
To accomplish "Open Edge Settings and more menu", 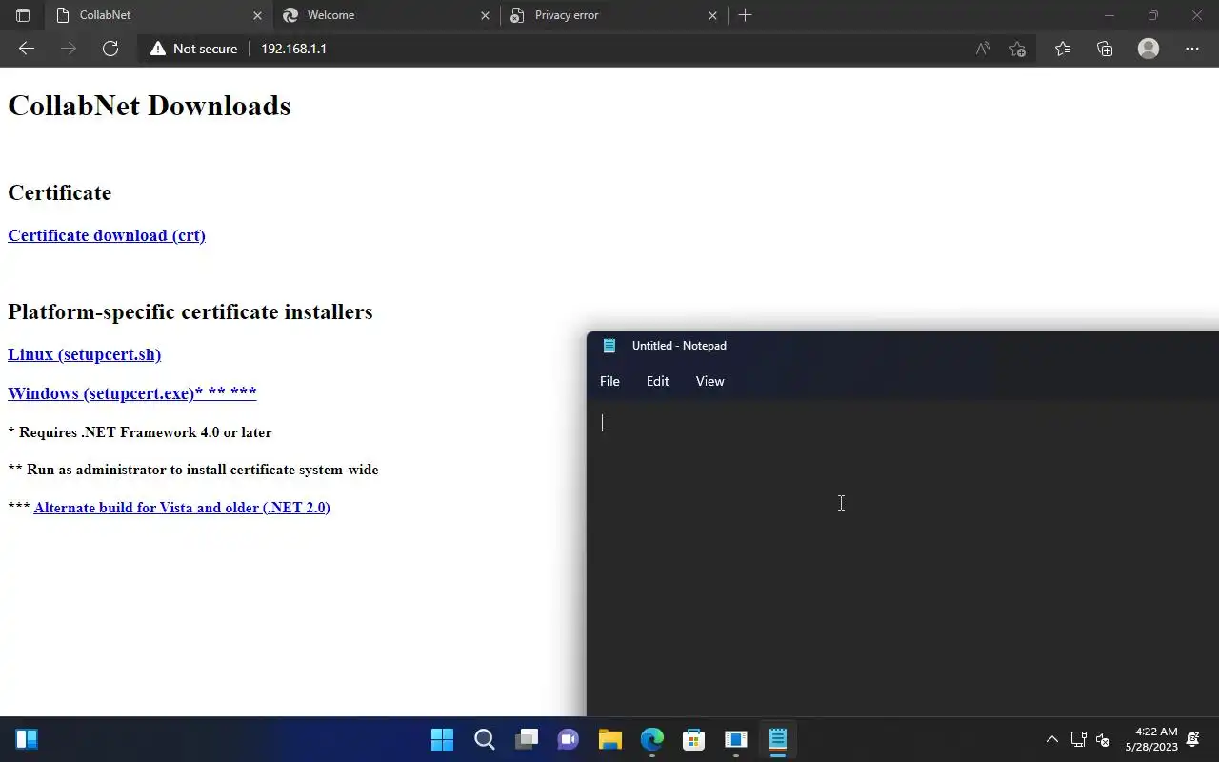I will tap(1192, 49).
